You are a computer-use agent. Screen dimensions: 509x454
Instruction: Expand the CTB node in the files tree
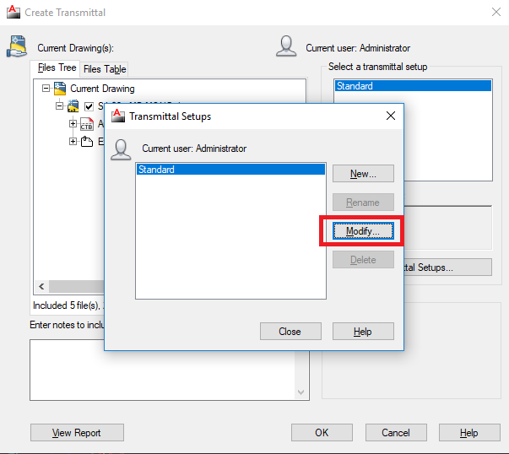(73, 124)
